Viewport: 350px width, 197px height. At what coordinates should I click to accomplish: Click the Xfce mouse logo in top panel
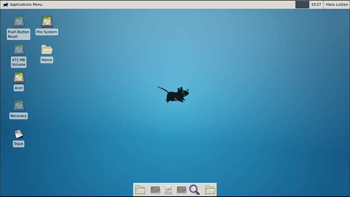point(5,4)
